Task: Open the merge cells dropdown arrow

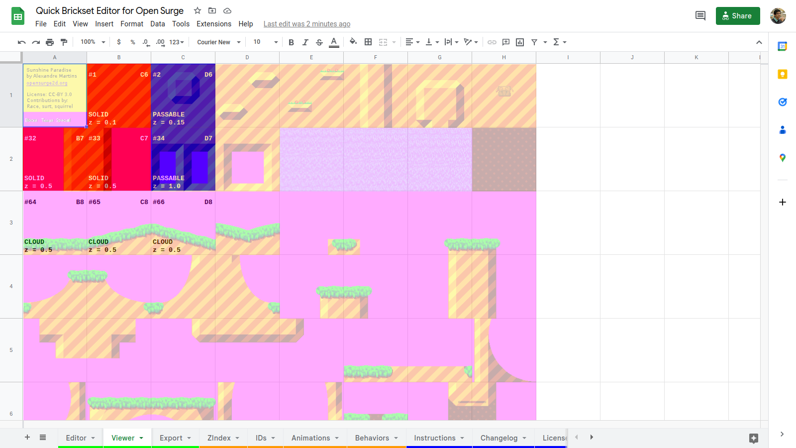Action: click(x=394, y=42)
